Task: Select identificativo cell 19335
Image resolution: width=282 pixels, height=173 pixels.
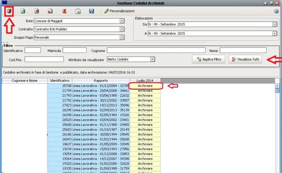Action: pos(60,168)
